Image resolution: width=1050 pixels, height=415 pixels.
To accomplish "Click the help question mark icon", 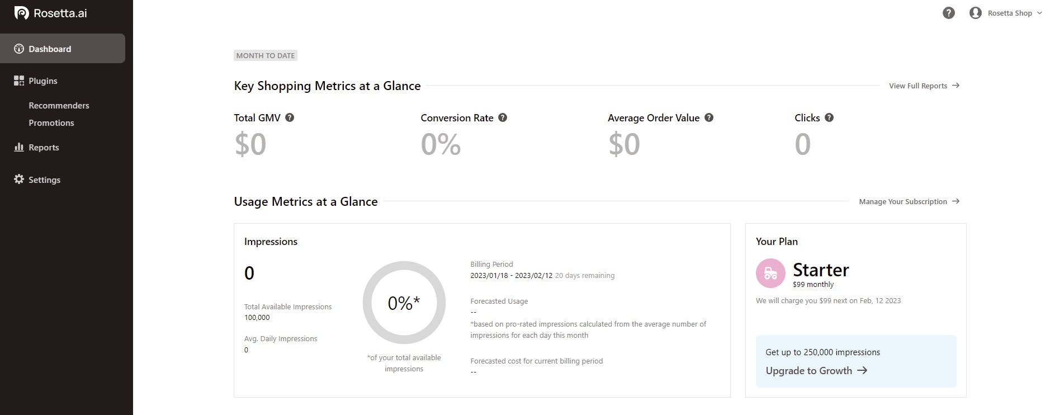I will 948,12.
